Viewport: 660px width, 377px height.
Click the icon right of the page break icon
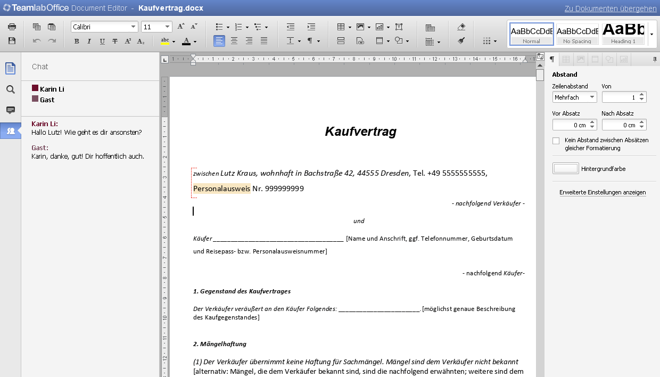360,41
